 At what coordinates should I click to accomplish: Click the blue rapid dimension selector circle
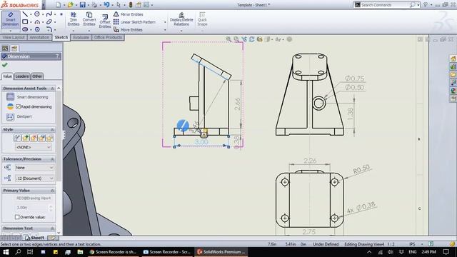click(183, 126)
